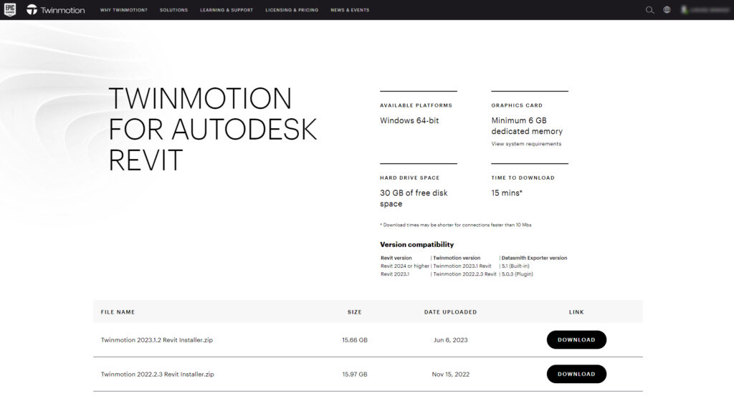Open the search magnifier icon

(649, 10)
